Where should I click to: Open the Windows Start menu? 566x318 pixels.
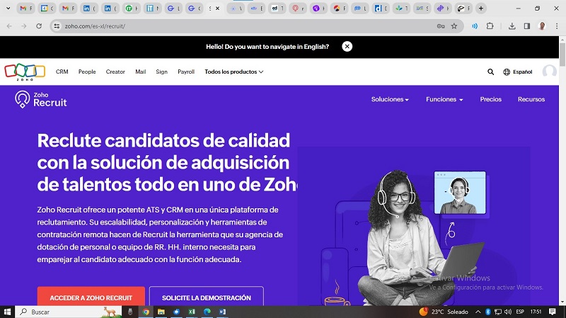7,312
